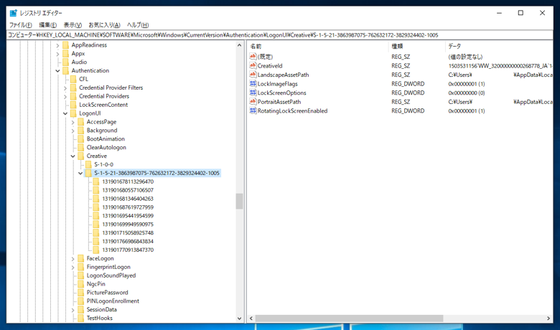Click the NgcPin folder icon
Image resolution: width=560 pixels, height=330 pixels.
pos(80,284)
